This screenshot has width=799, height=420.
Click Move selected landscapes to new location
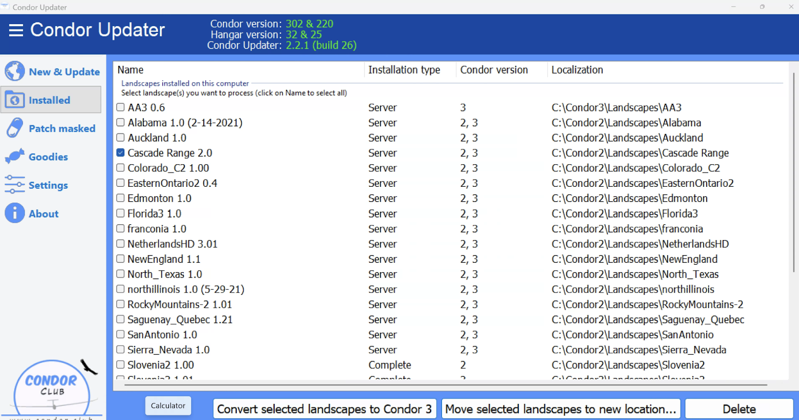tap(561, 409)
